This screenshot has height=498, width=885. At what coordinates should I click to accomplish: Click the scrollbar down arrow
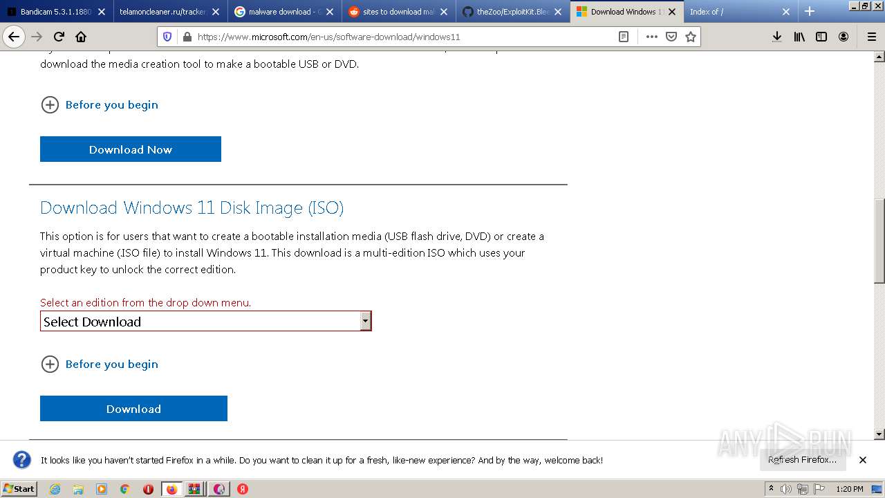pyautogui.click(x=879, y=434)
